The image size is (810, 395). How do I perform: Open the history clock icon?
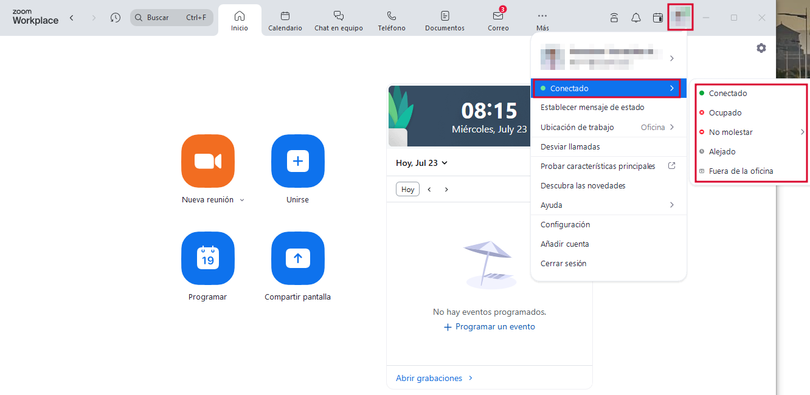tap(116, 18)
